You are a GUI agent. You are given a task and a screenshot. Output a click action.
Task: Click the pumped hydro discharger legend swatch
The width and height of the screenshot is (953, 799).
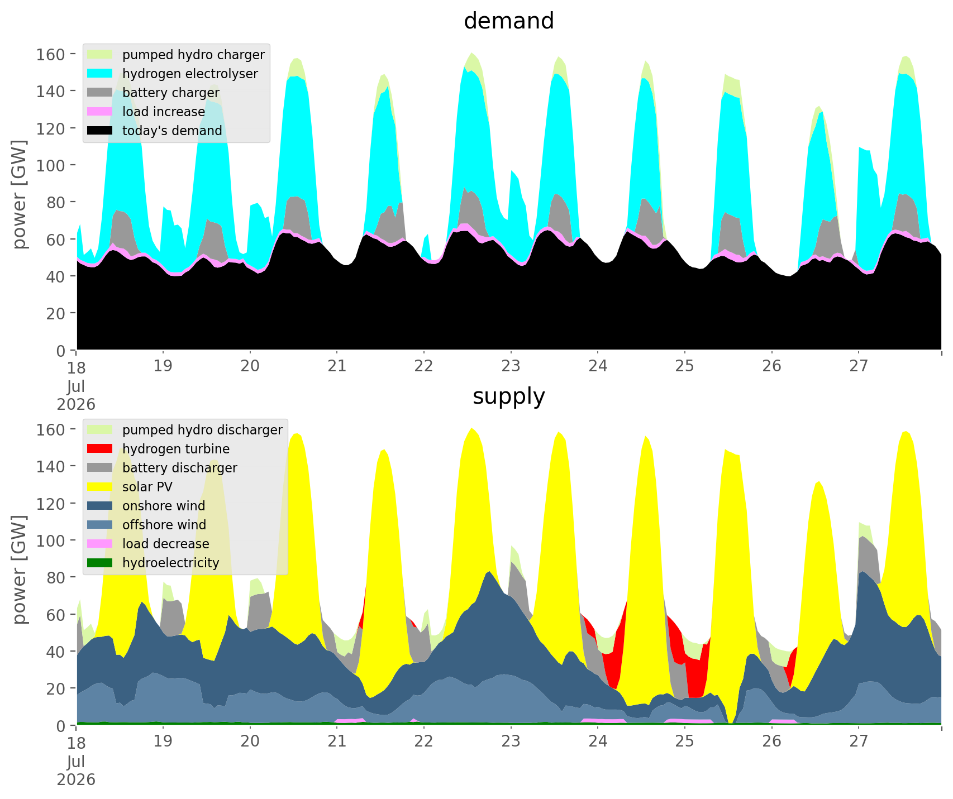pyautogui.click(x=101, y=430)
